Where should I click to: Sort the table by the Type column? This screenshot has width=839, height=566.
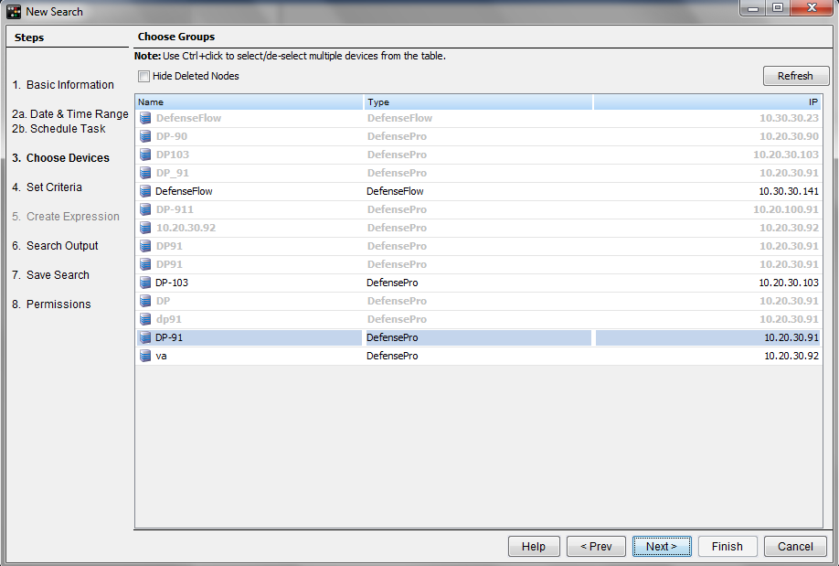point(477,102)
